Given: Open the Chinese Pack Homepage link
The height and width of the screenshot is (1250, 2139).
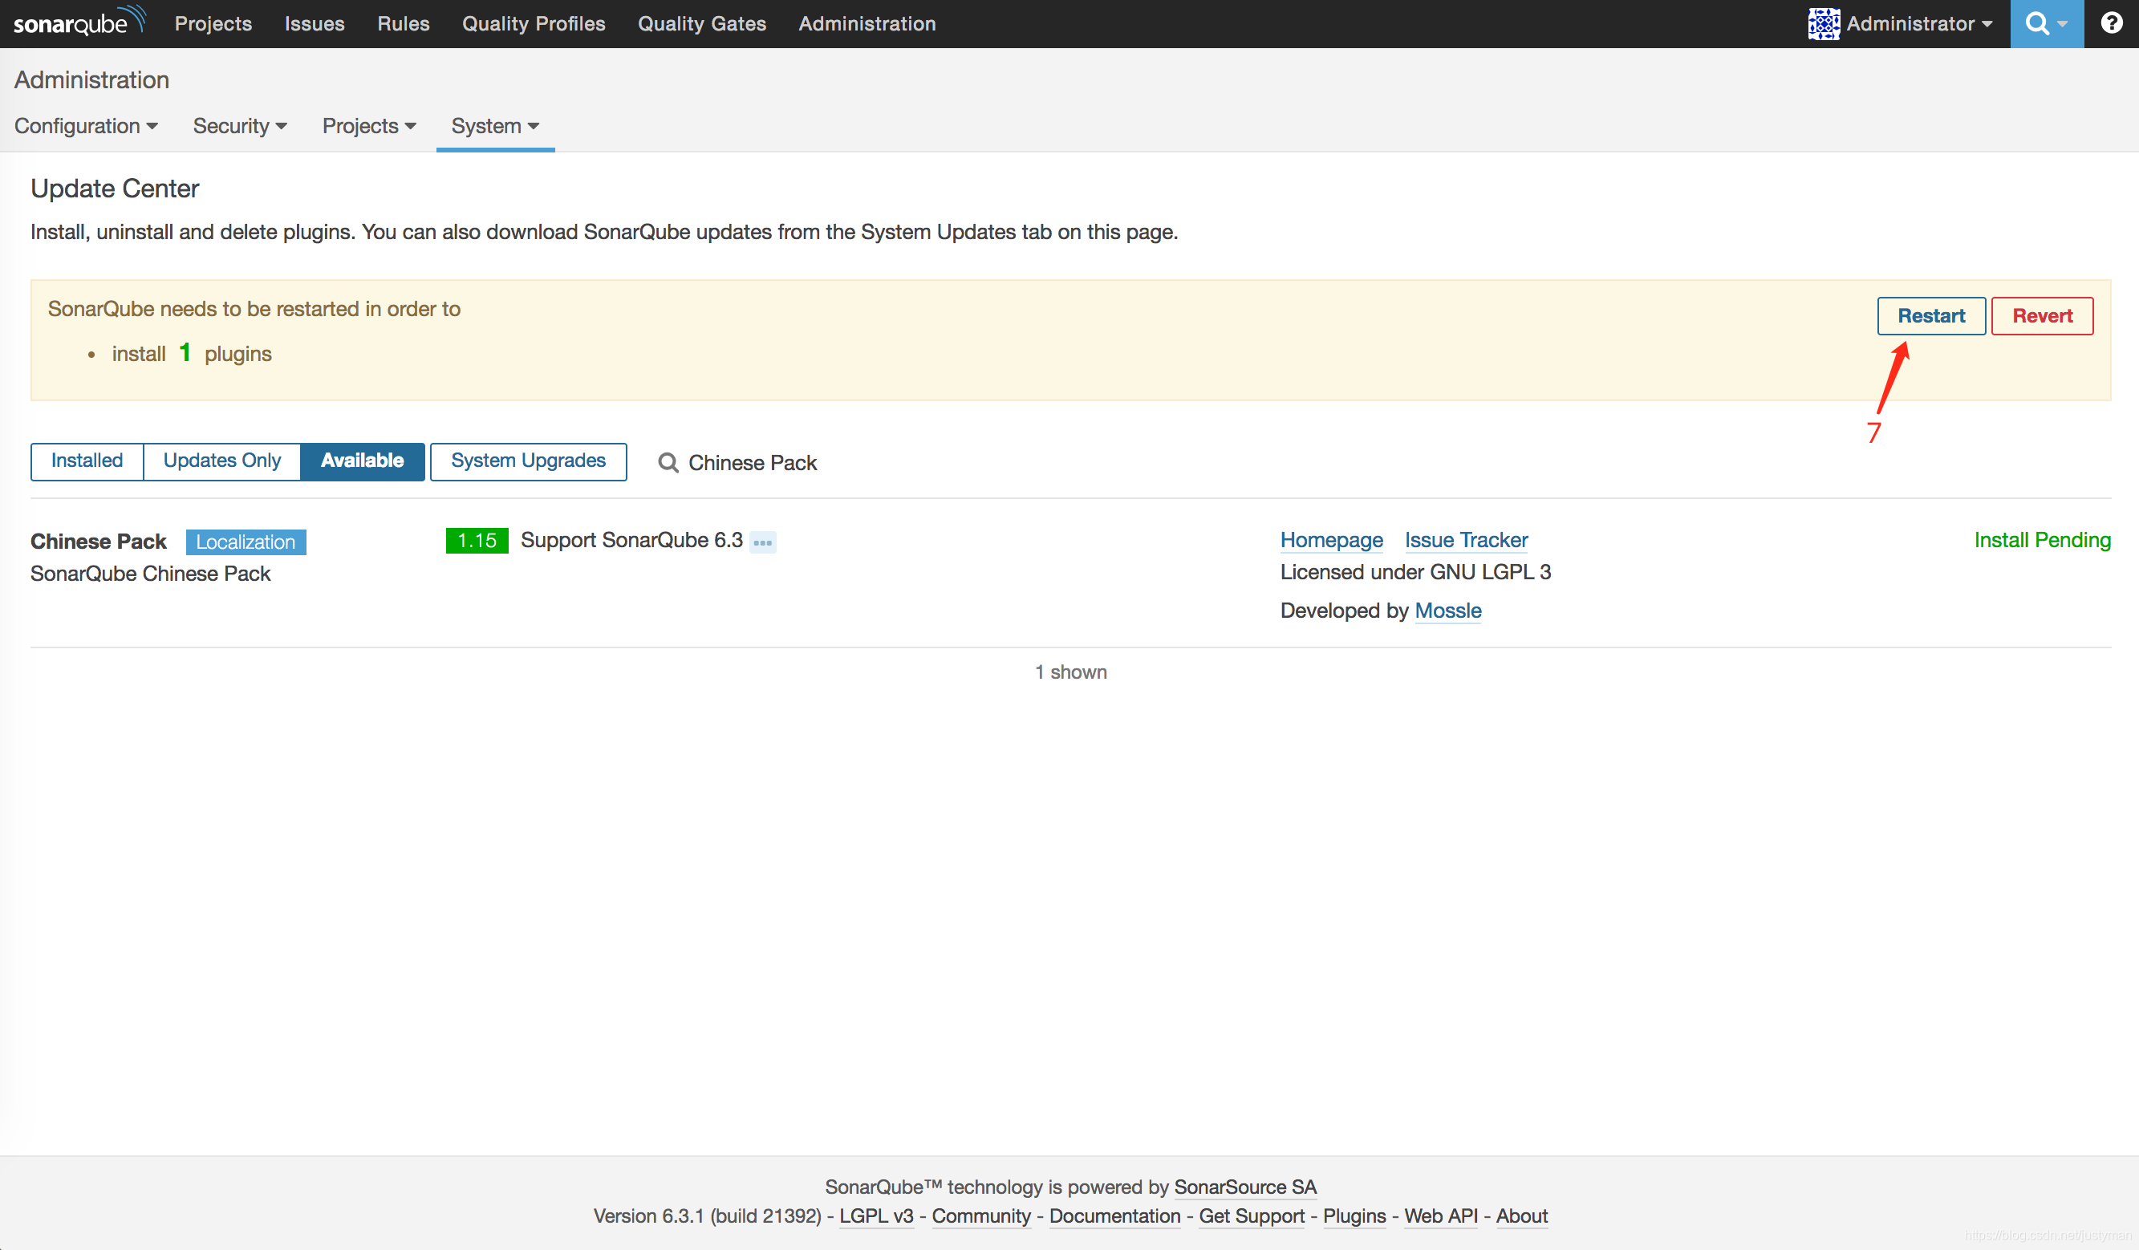Looking at the screenshot, I should pyautogui.click(x=1331, y=540).
